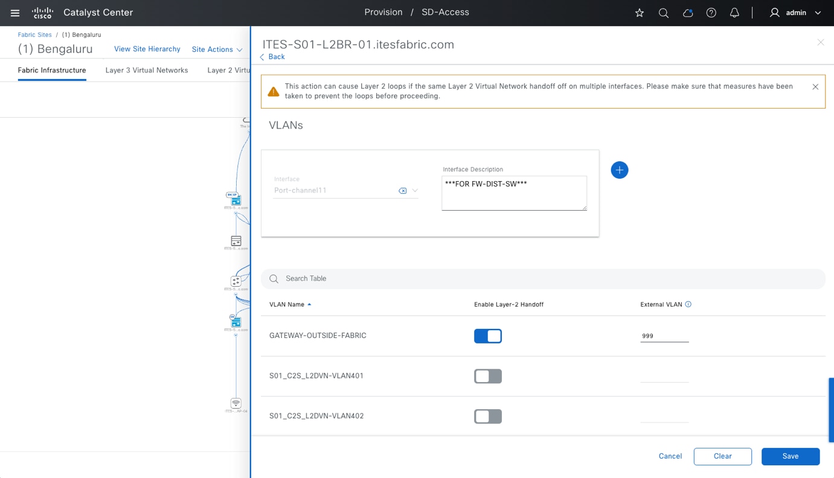Expand the Interface dropdown
This screenshot has height=478, width=834.
point(415,191)
